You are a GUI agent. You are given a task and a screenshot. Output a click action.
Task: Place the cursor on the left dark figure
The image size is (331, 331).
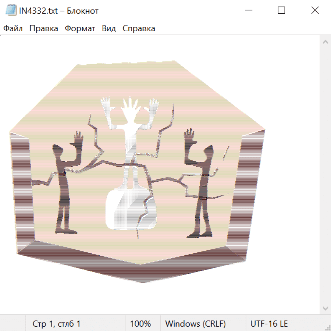(63, 184)
